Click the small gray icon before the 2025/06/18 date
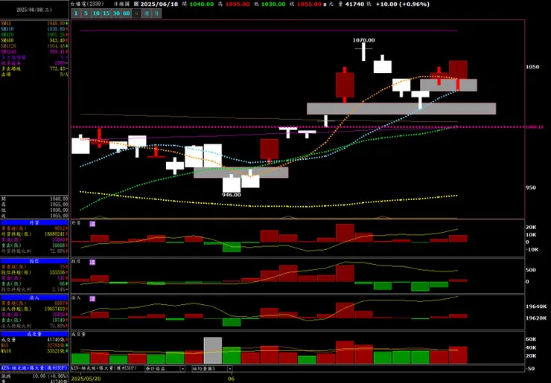The width and height of the screenshot is (551, 383). 136,4
